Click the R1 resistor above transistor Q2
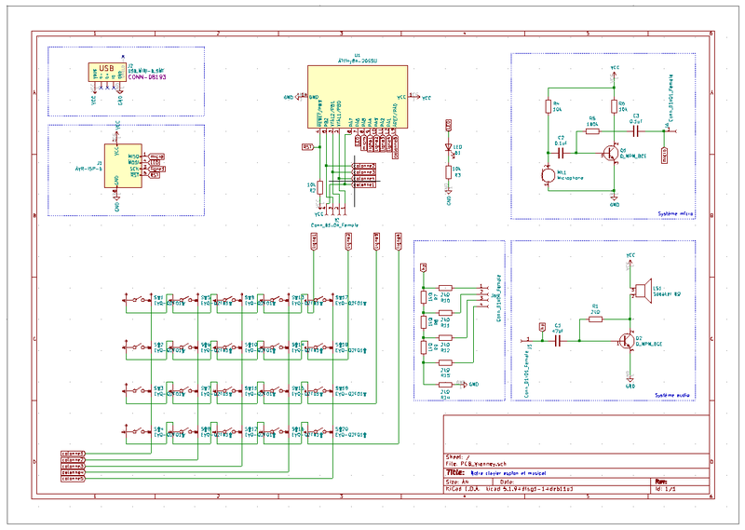This screenshot has width=745, height=530. (595, 318)
